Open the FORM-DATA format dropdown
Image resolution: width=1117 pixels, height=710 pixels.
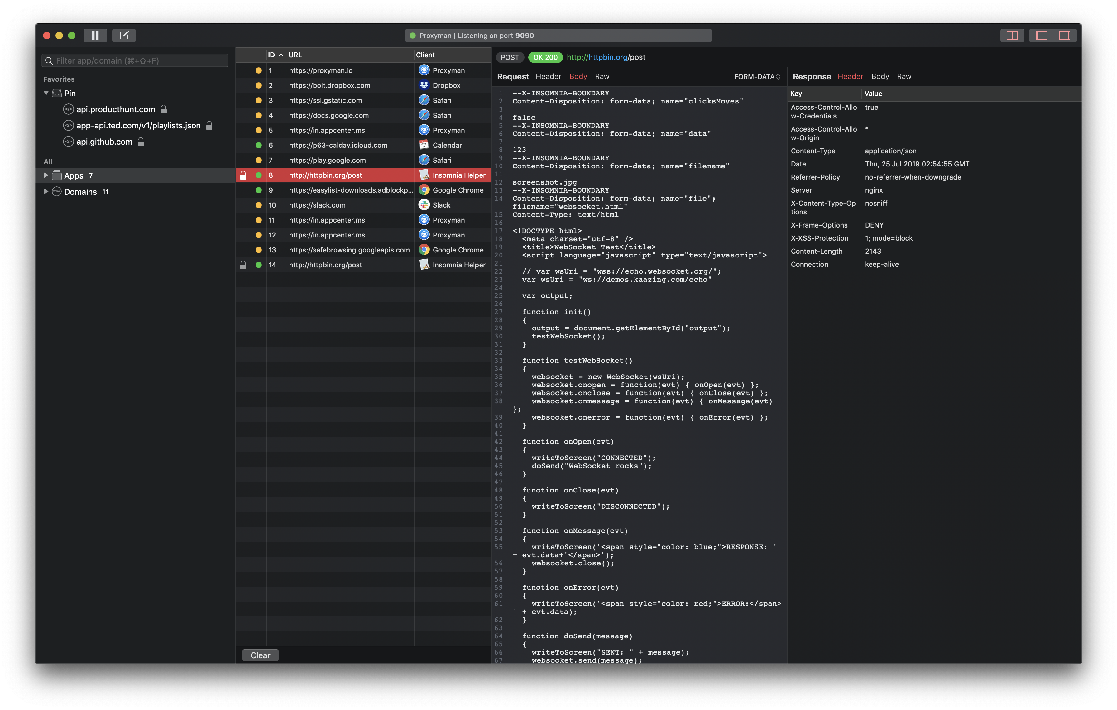(757, 77)
